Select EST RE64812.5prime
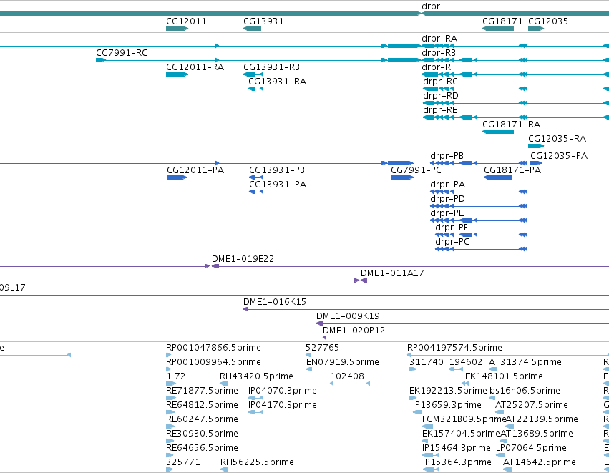The image size is (609, 473). click(x=202, y=405)
